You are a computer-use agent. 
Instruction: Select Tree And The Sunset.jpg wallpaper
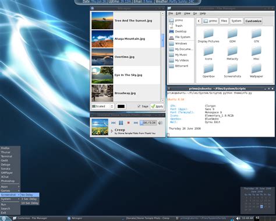tap(126, 20)
